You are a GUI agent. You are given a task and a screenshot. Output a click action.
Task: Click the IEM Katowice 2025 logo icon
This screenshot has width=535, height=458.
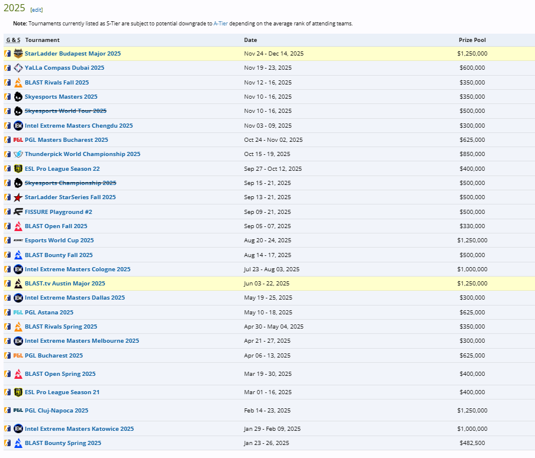click(x=18, y=428)
